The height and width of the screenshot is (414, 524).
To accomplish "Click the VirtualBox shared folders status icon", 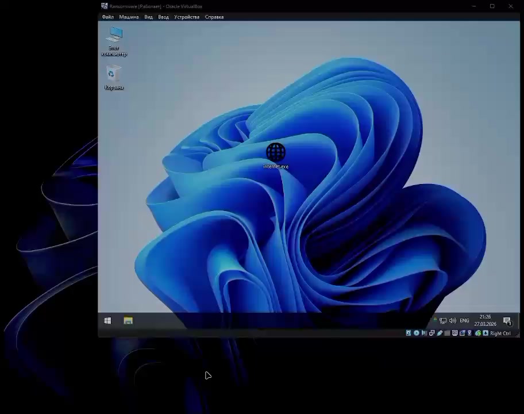I will pos(447,333).
